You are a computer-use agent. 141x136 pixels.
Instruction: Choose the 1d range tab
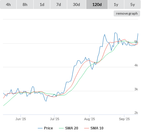[x=42, y=4]
